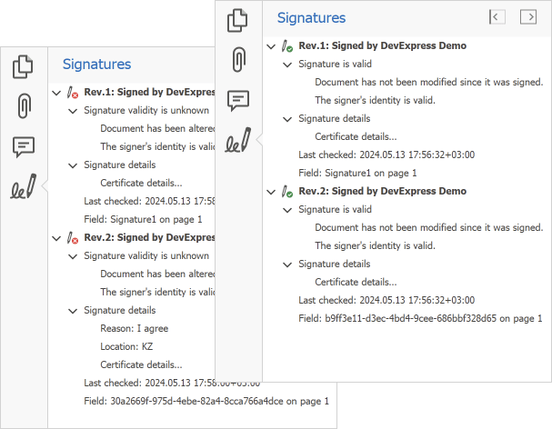Open the page thumbnails icon in the front panel sidebar

pyautogui.click(x=237, y=19)
